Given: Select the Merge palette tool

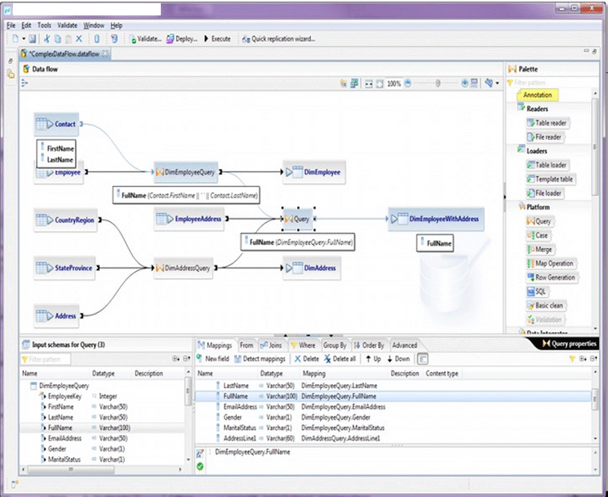Looking at the screenshot, I should pos(539,249).
